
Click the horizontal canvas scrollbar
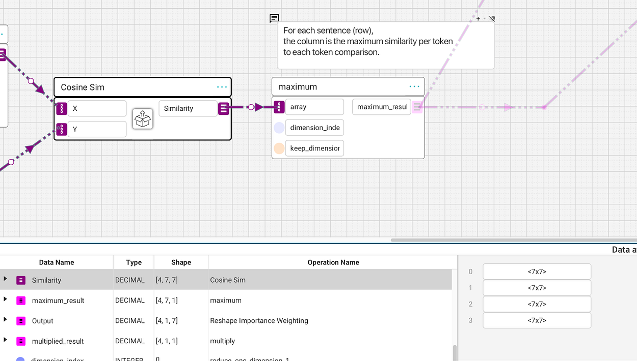pos(514,240)
